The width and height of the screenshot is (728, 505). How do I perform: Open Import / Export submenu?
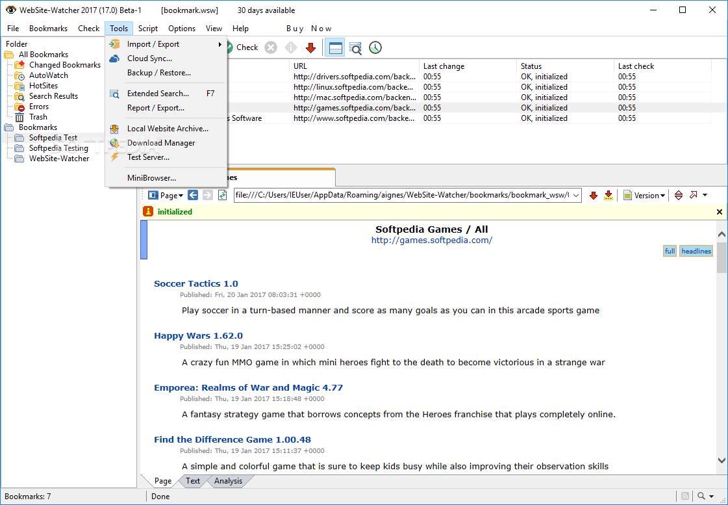click(166, 44)
